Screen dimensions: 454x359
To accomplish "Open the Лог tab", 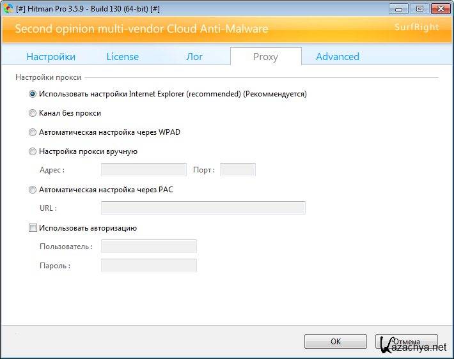I will tap(194, 57).
